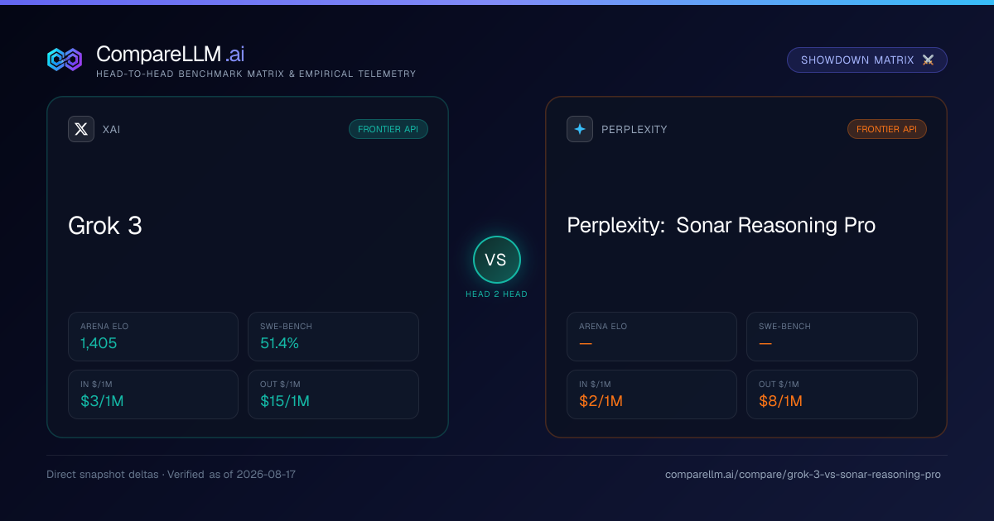This screenshot has height=521, width=994.
Task: Click the crossed swords icon in Showdown Matrix
Action: [928, 60]
